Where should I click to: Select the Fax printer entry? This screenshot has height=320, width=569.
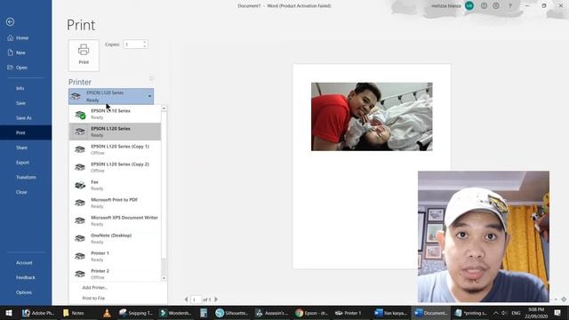pos(115,185)
